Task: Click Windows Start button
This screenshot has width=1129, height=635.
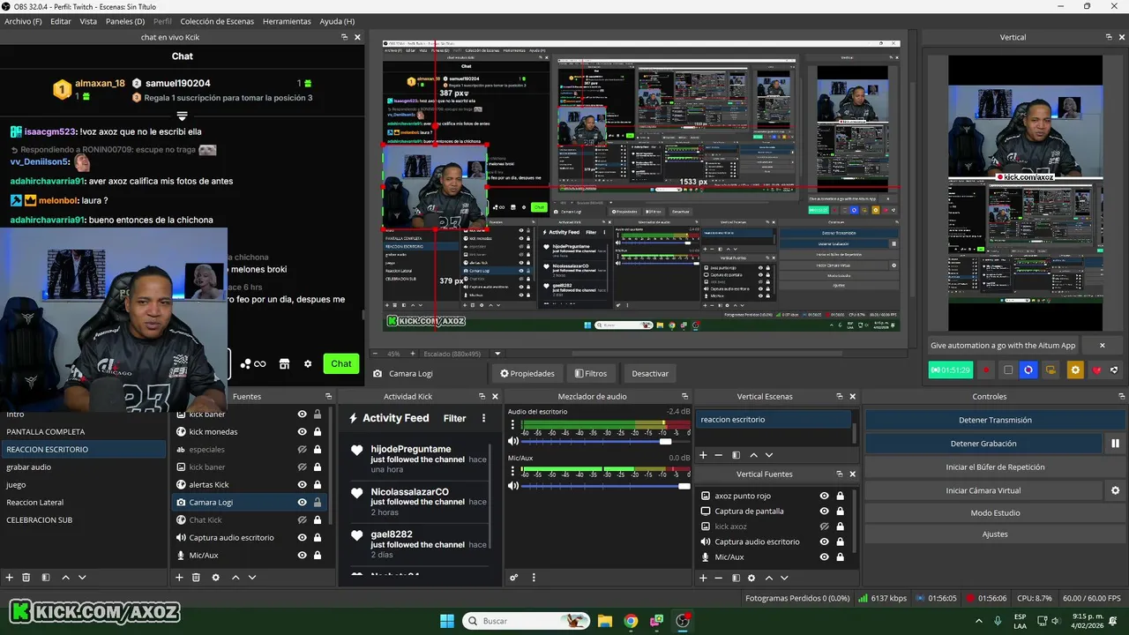Action: 447,621
